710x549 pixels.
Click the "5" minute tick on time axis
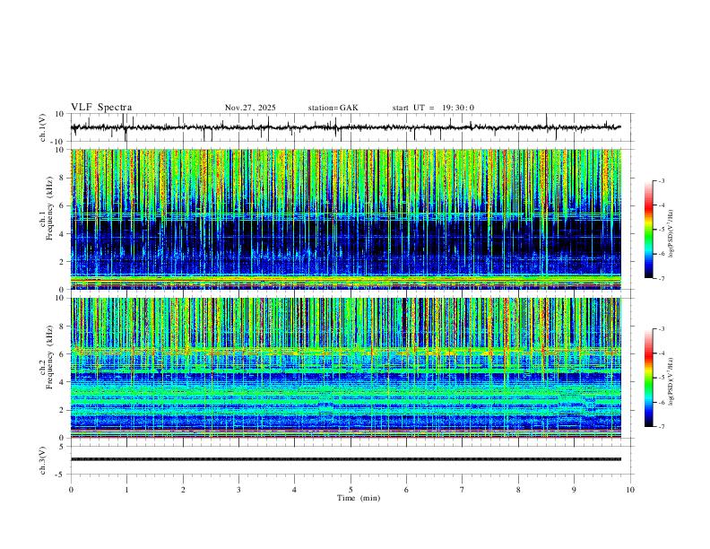tap(351, 490)
